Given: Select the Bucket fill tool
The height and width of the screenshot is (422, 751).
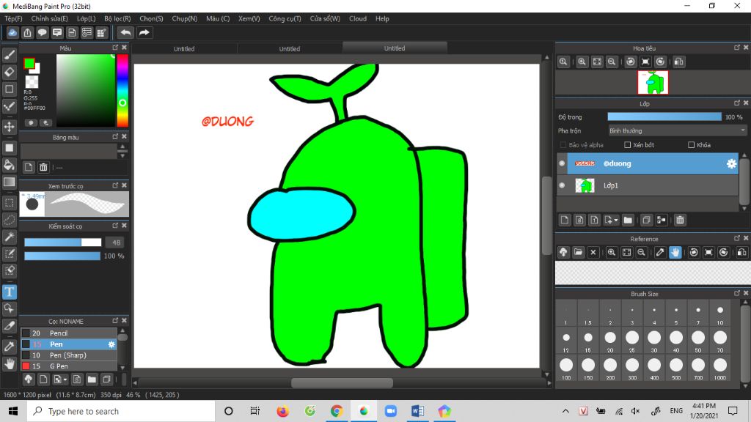Looking at the screenshot, I should (x=9, y=165).
